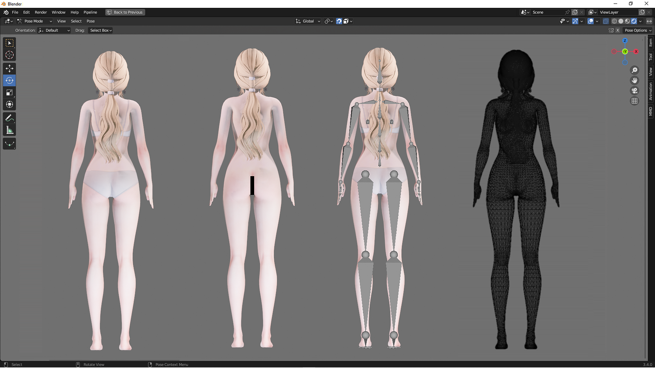
Task: Open the viewport Select menu
Action: (x=76, y=21)
